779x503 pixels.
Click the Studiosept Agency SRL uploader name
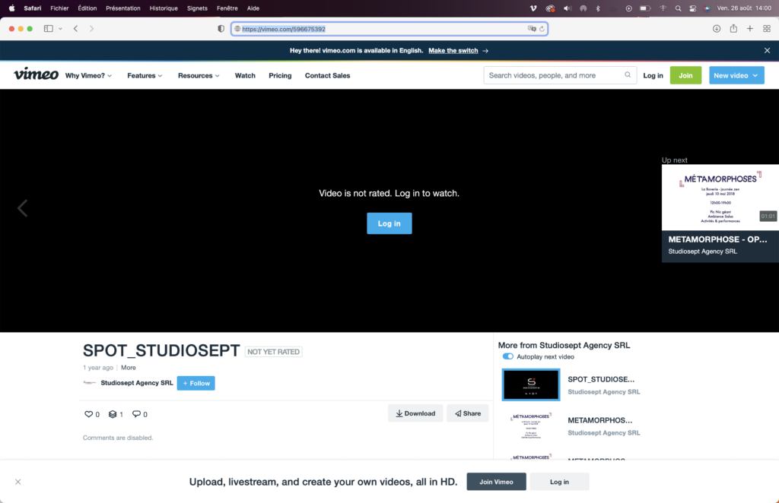point(137,383)
